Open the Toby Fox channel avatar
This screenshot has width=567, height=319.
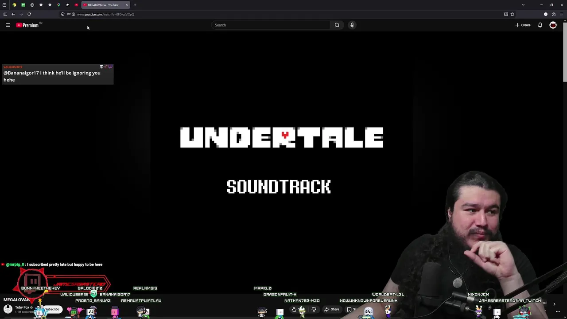pyautogui.click(x=8, y=309)
